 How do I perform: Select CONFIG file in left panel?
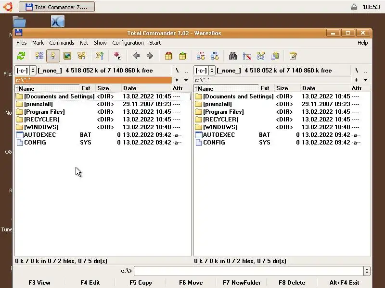pos(103,142)
